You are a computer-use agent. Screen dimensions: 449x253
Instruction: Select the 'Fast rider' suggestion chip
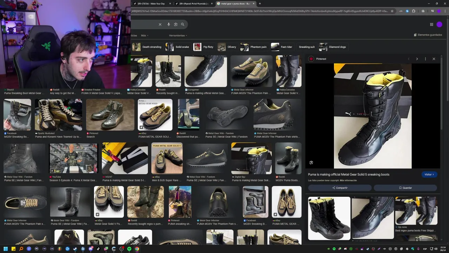pyautogui.click(x=282, y=47)
